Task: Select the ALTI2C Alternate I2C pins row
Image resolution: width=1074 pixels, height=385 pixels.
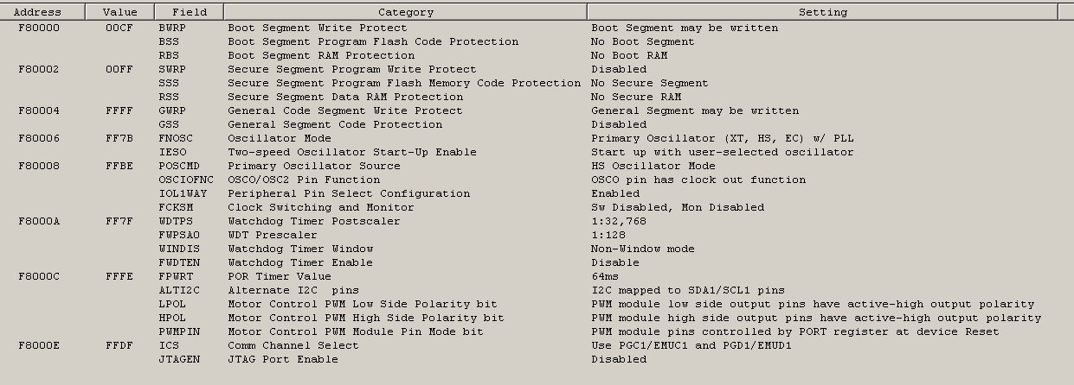Action: tap(537, 290)
